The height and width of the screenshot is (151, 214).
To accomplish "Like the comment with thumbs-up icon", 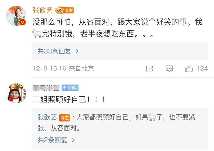I will [x=189, y=68].
